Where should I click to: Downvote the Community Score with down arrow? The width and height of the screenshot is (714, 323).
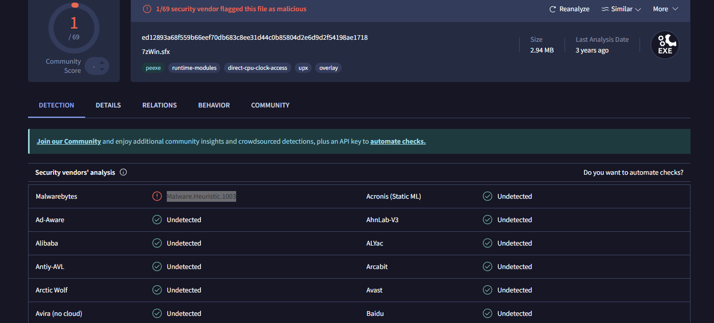click(x=102, y=70)
